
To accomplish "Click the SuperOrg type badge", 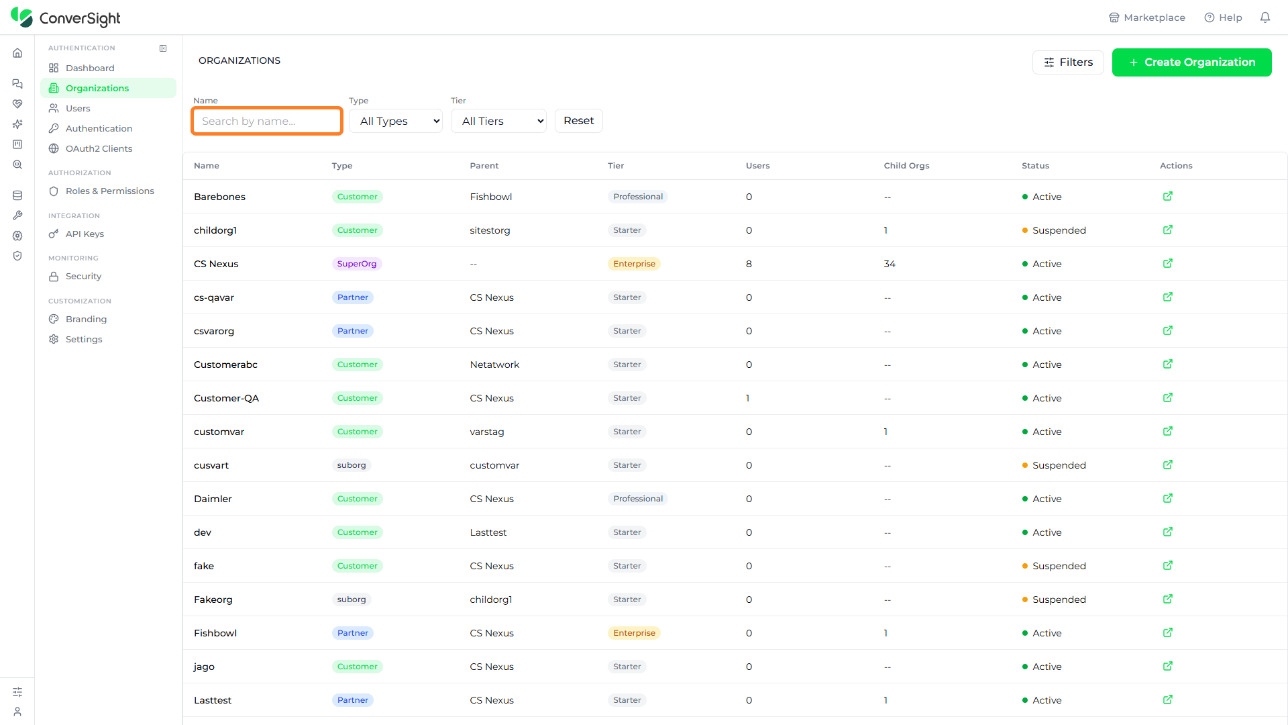I will click(357, 264).
